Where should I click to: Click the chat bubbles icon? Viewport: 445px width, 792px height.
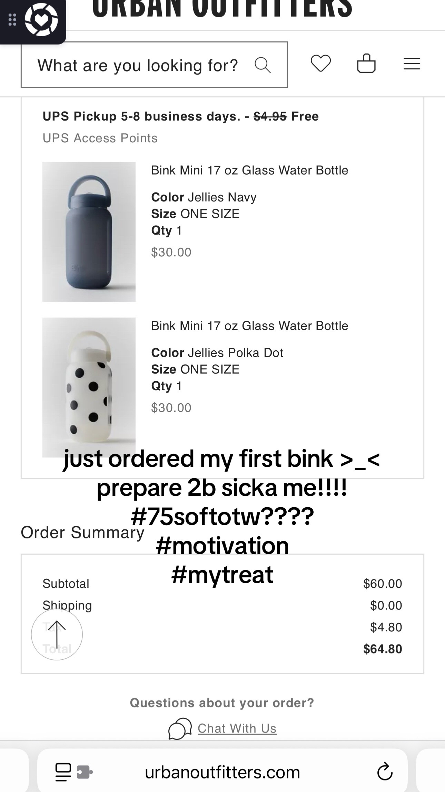click(x=180, y=728)
